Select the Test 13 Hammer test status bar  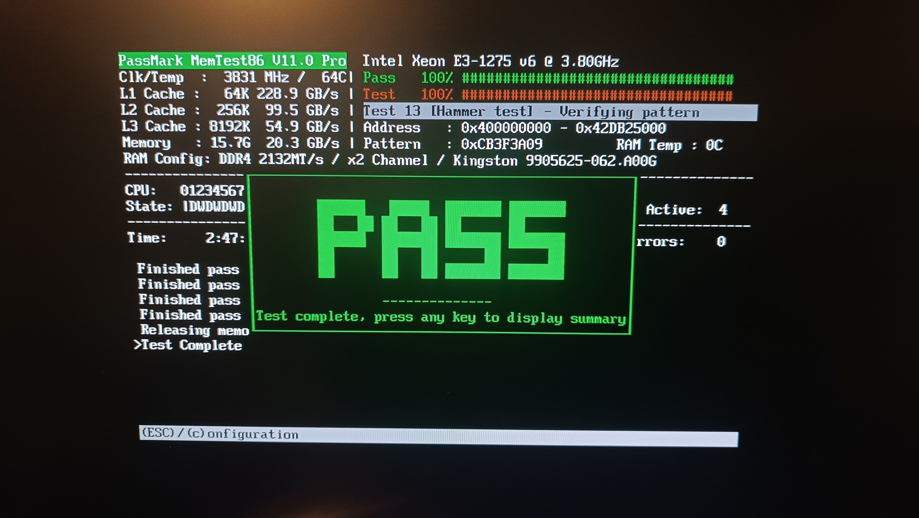point(560,112)
